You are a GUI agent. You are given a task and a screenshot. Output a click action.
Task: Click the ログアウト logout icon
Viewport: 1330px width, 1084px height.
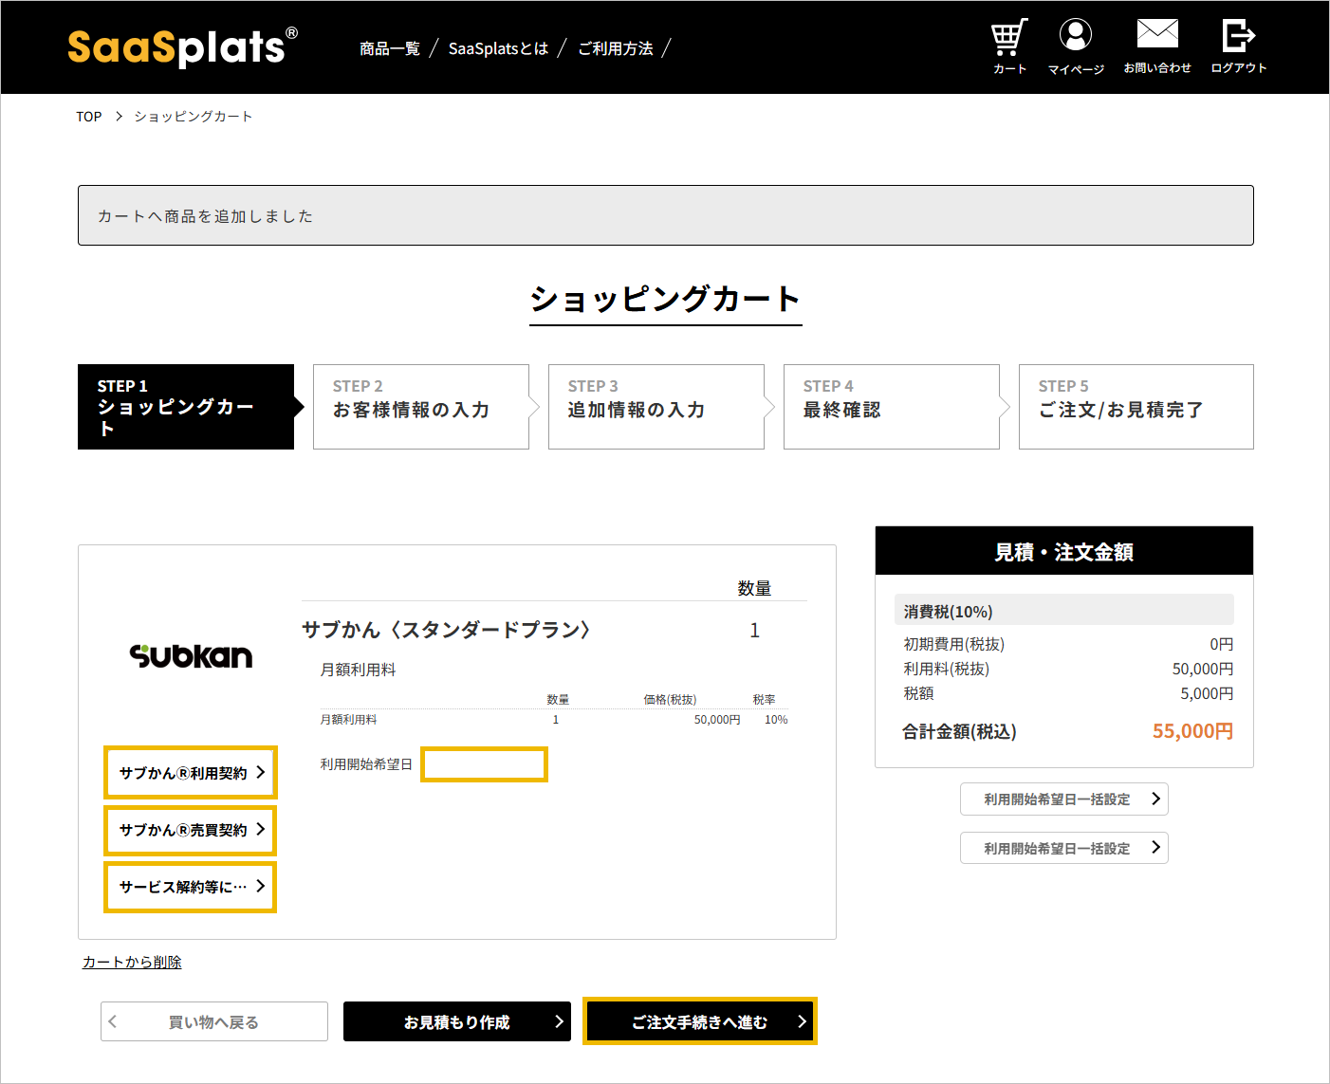tap(1239, 46)
